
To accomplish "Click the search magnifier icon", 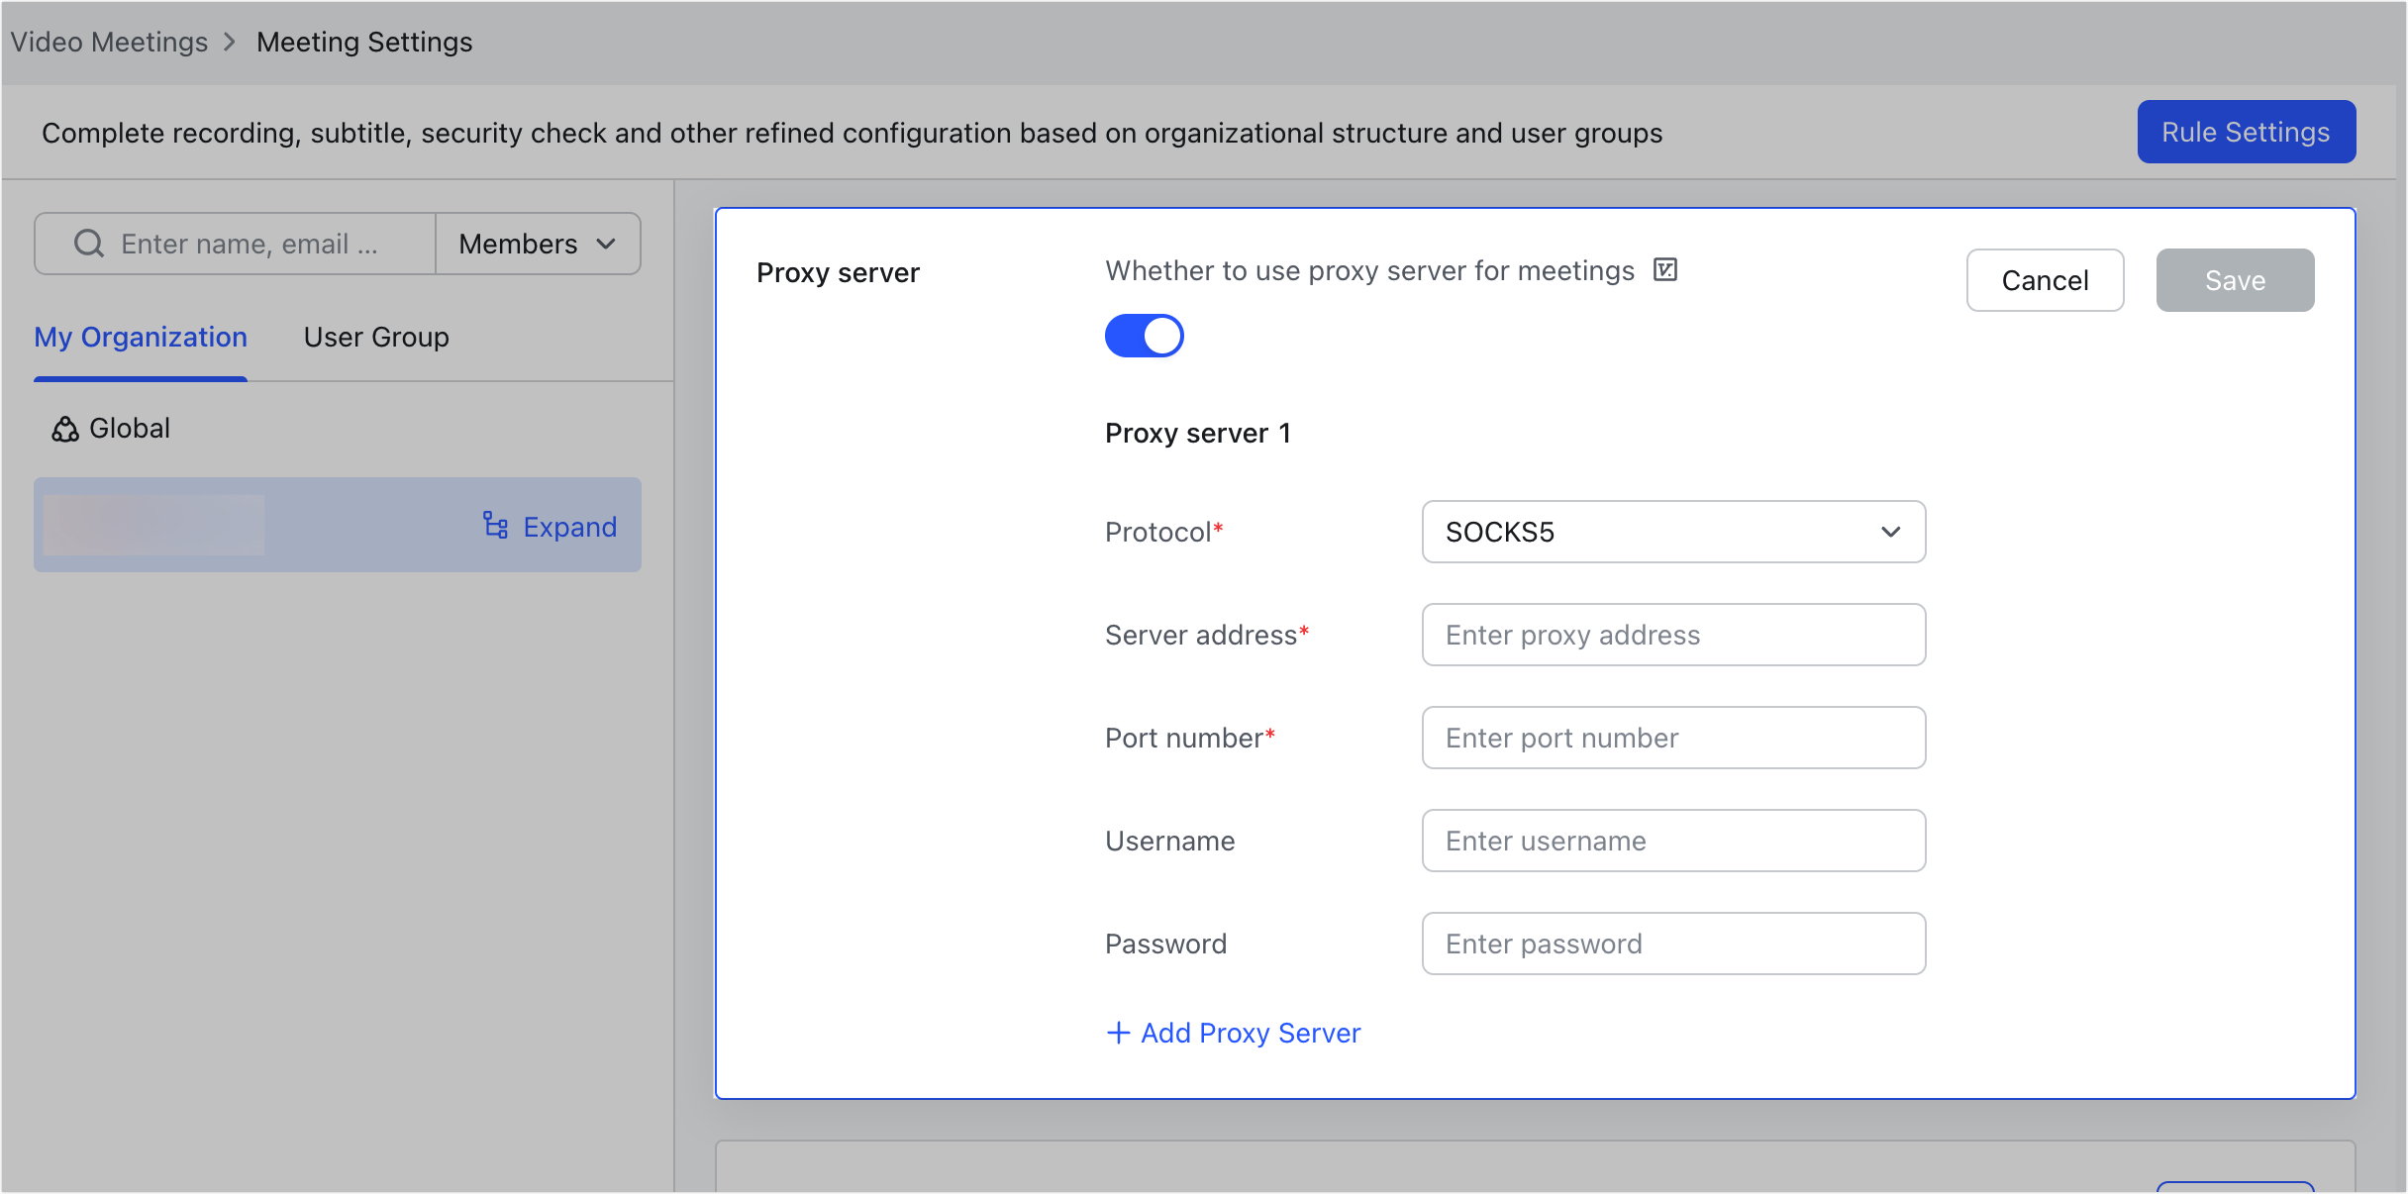I will (89, 244).
